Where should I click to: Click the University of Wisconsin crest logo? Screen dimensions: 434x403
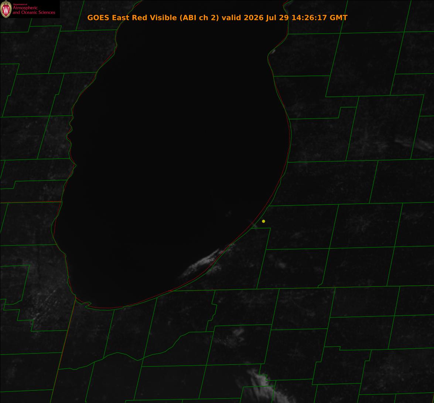[x=6, y=9]
